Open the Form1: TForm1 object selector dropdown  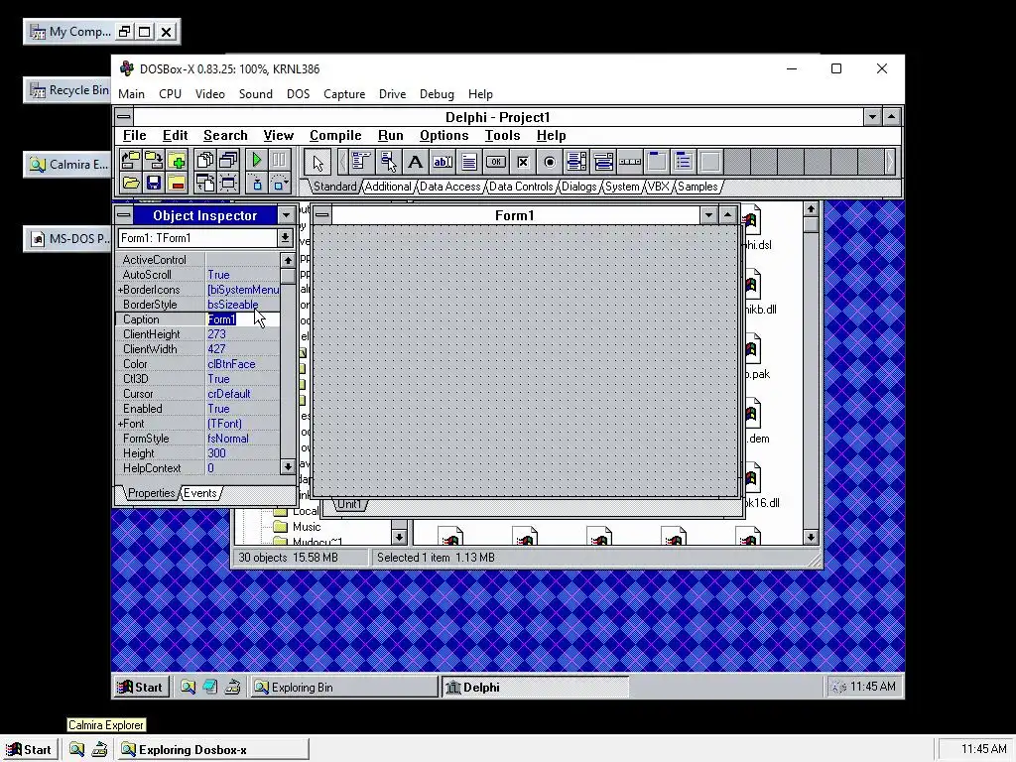pyautogui.click(x=285, y=238)
